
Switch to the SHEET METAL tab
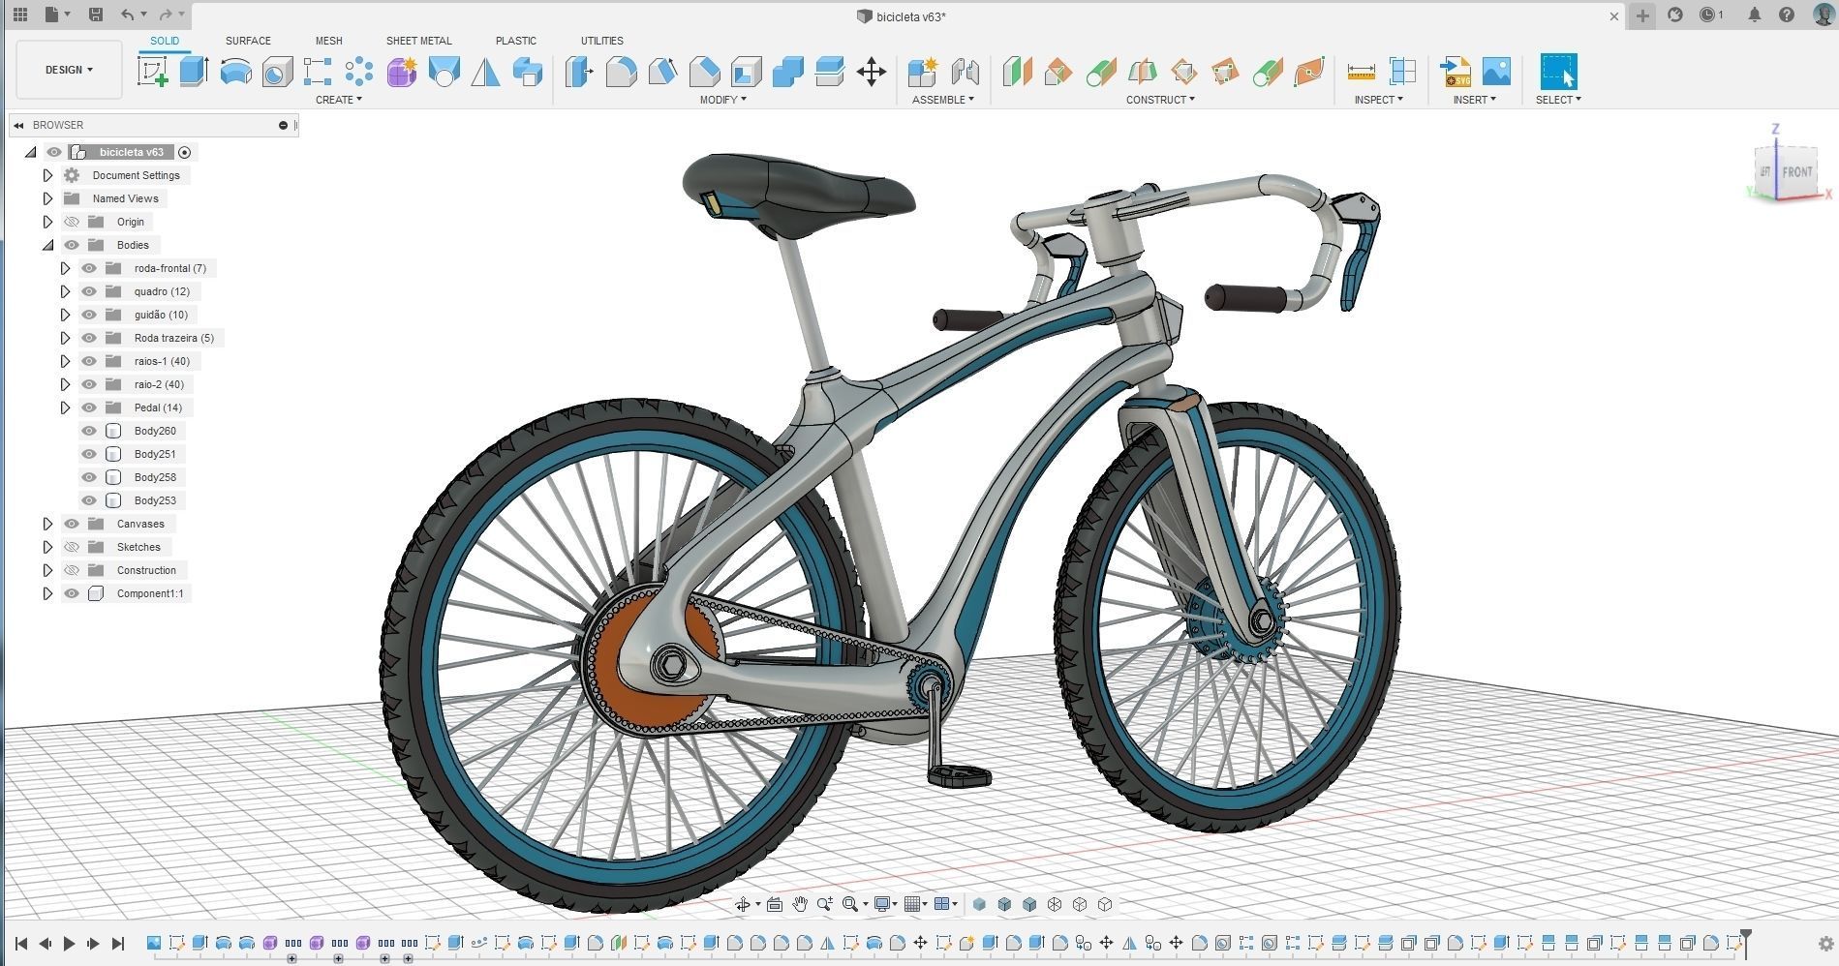click(418, 41)
